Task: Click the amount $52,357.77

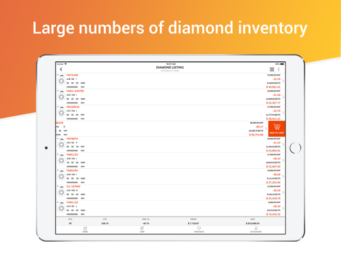Action: (274, 103)
